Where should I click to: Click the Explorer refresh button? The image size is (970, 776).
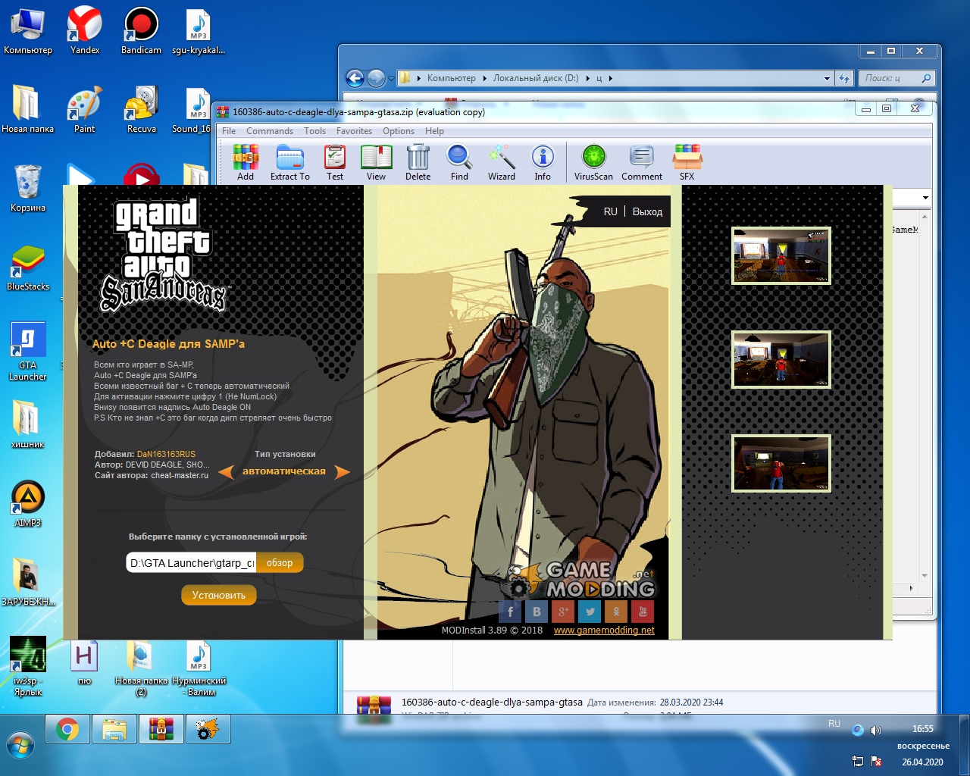tap(844, 78)
